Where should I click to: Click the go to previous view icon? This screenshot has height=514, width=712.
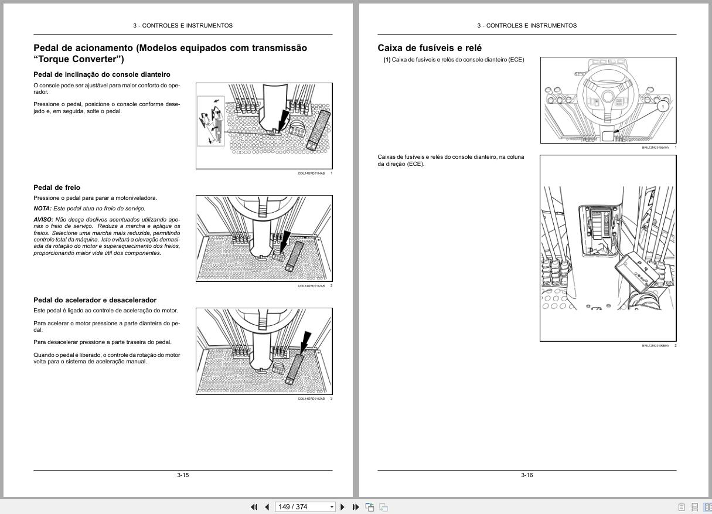(370, 507)
